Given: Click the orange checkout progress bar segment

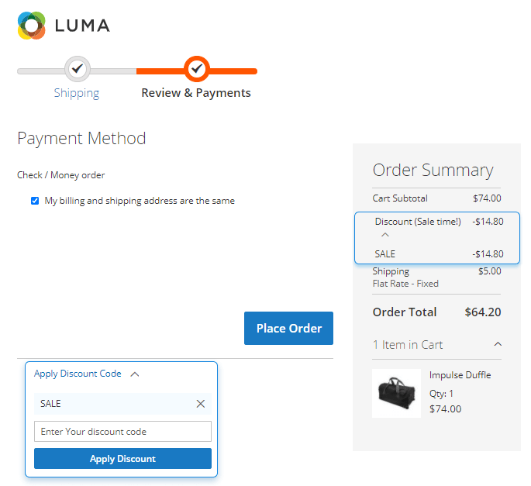Looking at the screenshot, I should point(233,71).
